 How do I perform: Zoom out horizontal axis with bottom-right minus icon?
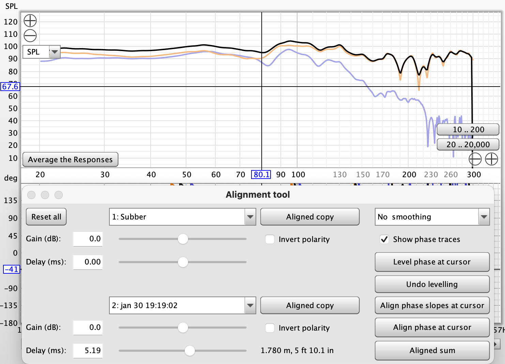click(475, 159)
